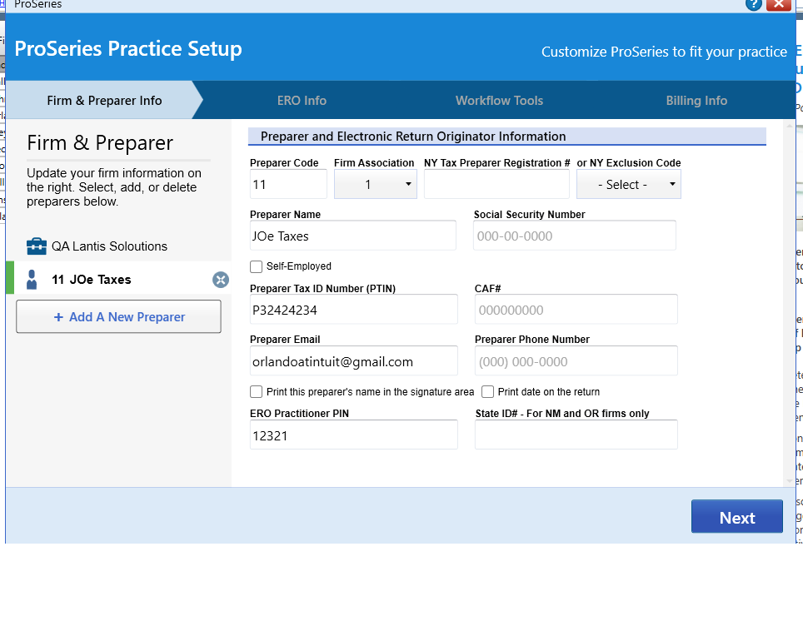Select the Firm & Preparer Info tab
Screen dimensions: 803x626
click(x=103, y=99)
